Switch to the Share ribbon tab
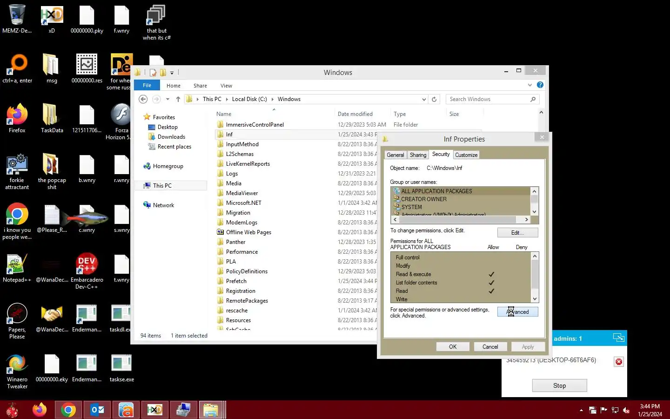Screen dimensions: 670x419 point(200,86)
